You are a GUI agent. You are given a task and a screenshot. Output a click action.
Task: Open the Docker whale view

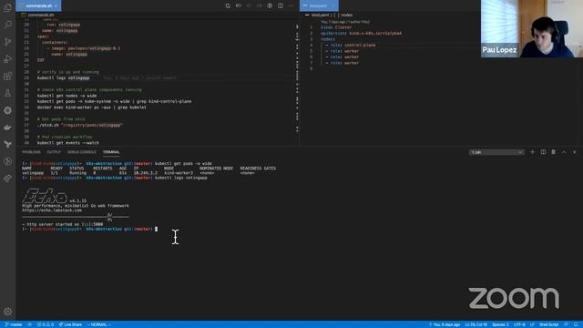tap(7, 128)
